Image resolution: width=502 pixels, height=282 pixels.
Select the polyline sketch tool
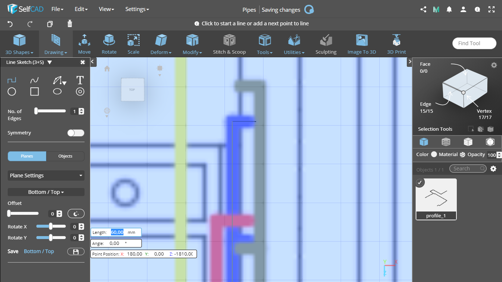pyautogui.click(x=12, y=80)
